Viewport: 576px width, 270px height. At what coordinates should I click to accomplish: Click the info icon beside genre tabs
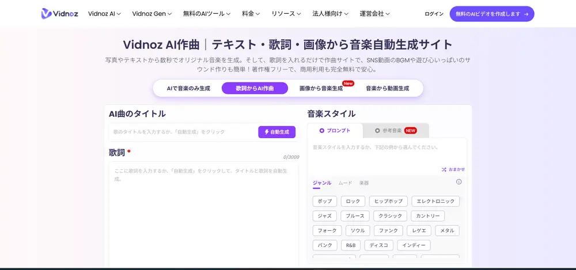point(458,182)
